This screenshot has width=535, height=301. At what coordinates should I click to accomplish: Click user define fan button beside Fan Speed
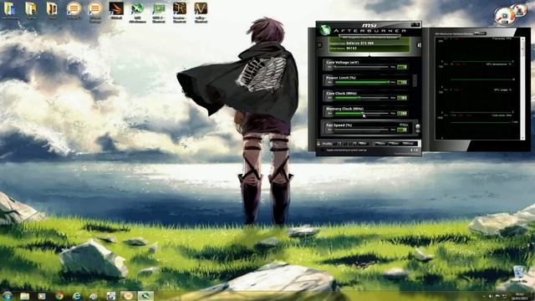coord(418,126)
